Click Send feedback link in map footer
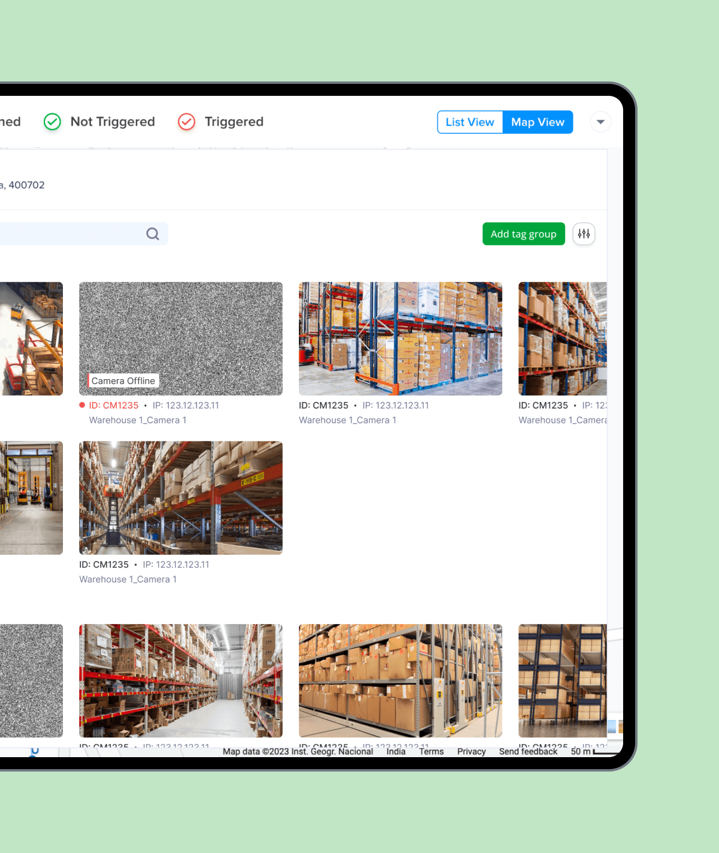This screenshot has width=719, height=853. (528, 752)
